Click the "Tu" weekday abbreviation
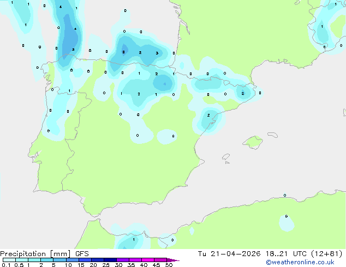 (x=202, y=254)
